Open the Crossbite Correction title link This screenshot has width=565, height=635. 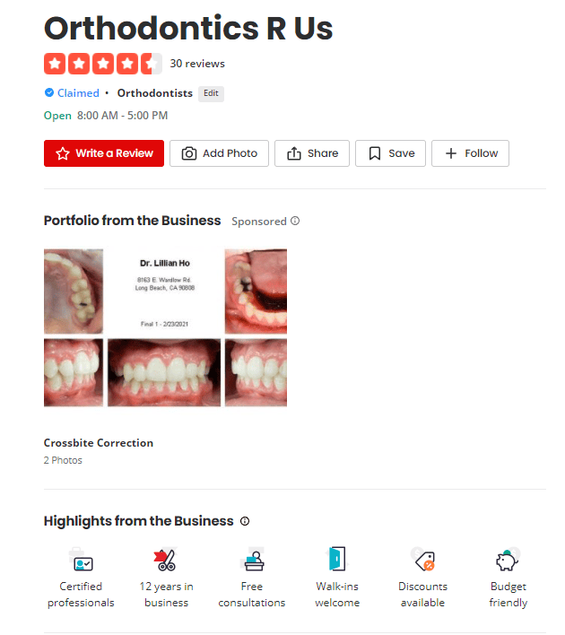tap(99, 443)
